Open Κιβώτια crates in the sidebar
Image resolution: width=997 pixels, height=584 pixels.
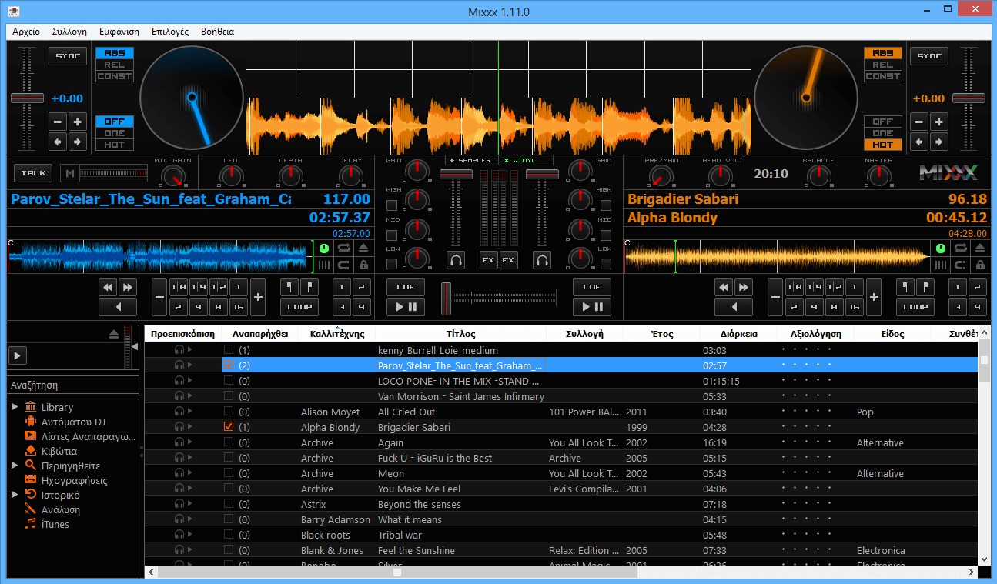pyautogui.click(x=59, y=451)
